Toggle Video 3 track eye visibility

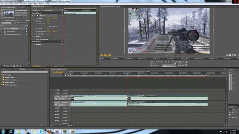[56, 90]
